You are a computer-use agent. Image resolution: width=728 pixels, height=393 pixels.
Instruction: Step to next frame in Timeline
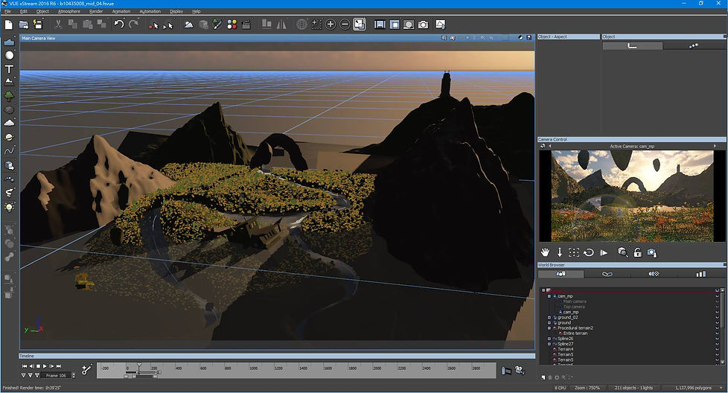tap(52, 366)
